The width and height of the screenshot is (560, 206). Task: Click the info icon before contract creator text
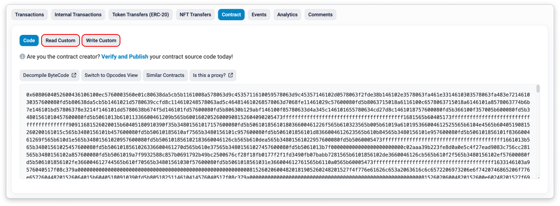click(x=23, y=57)
